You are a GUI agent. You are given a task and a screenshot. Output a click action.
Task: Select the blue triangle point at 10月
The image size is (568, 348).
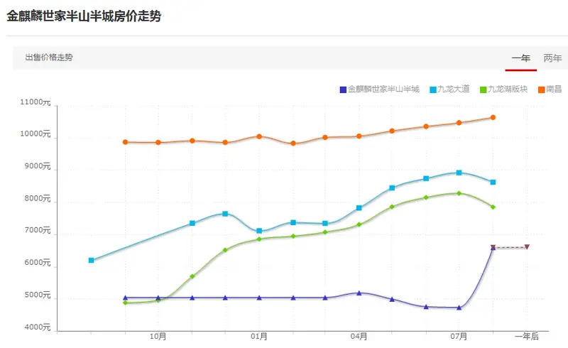[x=158, y=298]
